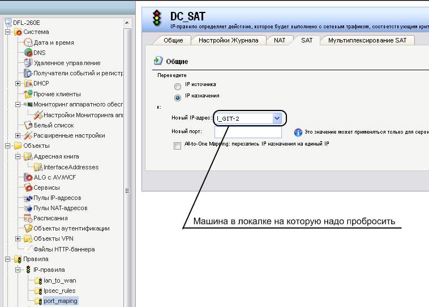Image resolution: width=429 pixels, height=307 pixels.
Task: Click the IP-правила traffic light icon
Action: [x=28, y=270]
